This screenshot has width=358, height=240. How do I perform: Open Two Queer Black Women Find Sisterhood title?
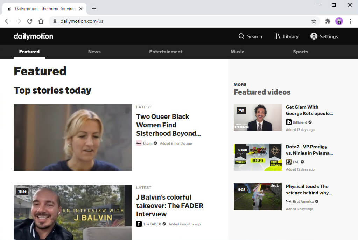point(168,125)
